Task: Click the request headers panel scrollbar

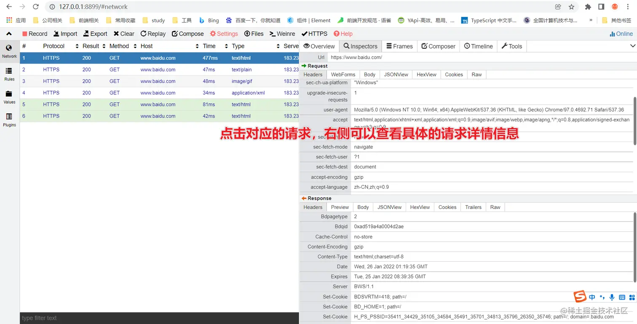Action: [634, 121]
